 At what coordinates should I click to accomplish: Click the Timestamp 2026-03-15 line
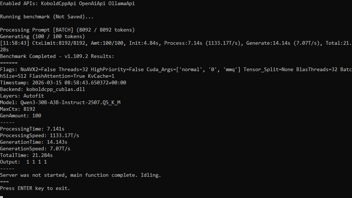63,83
